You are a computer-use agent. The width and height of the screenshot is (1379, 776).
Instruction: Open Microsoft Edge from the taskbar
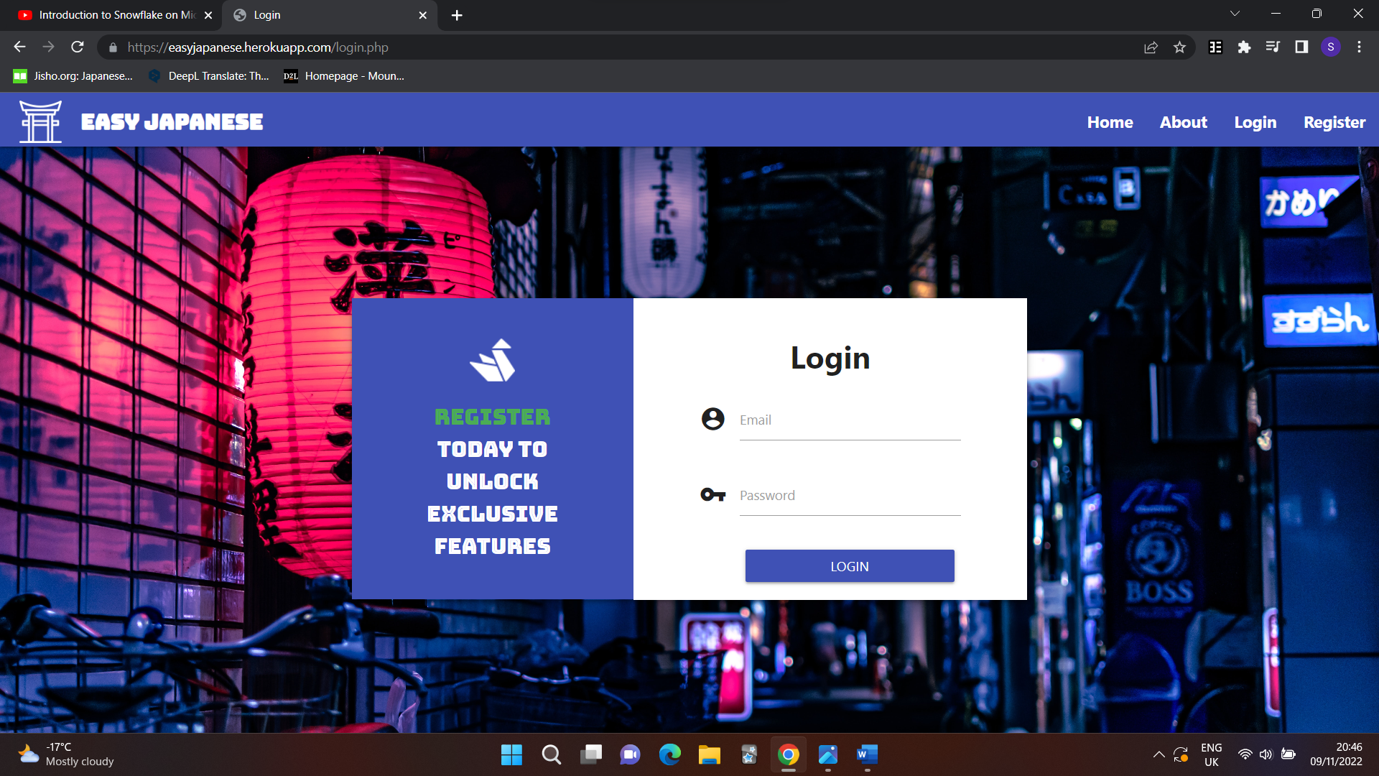[x=669, y=754]
